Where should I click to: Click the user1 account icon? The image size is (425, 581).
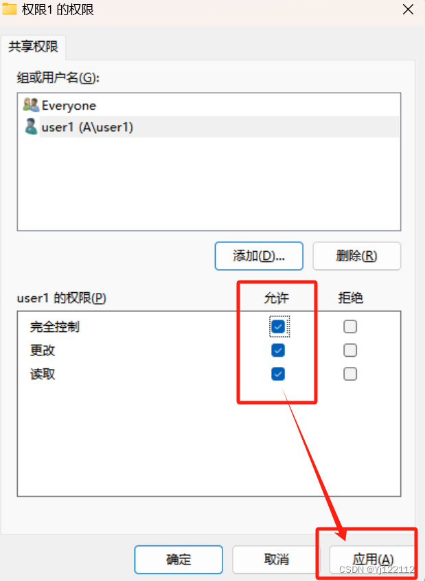(x=31, y=127)
